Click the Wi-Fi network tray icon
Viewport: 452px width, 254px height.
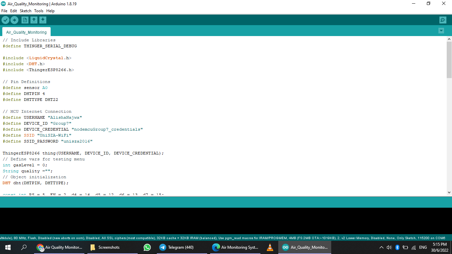click(414, 247)
